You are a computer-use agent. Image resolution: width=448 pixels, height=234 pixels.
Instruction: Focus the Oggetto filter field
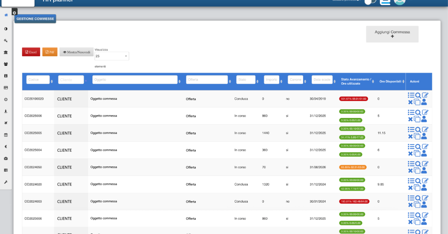click(135, 80)
